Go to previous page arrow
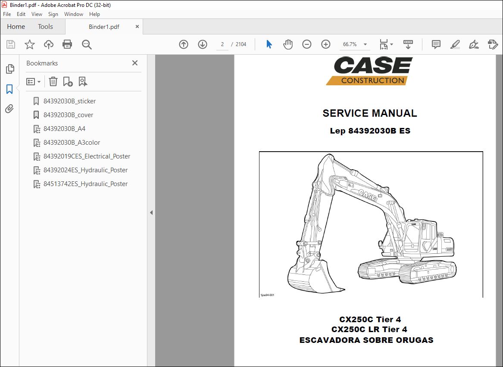The height and width of the screenshot is (367, 503). (x=184, y=44)
